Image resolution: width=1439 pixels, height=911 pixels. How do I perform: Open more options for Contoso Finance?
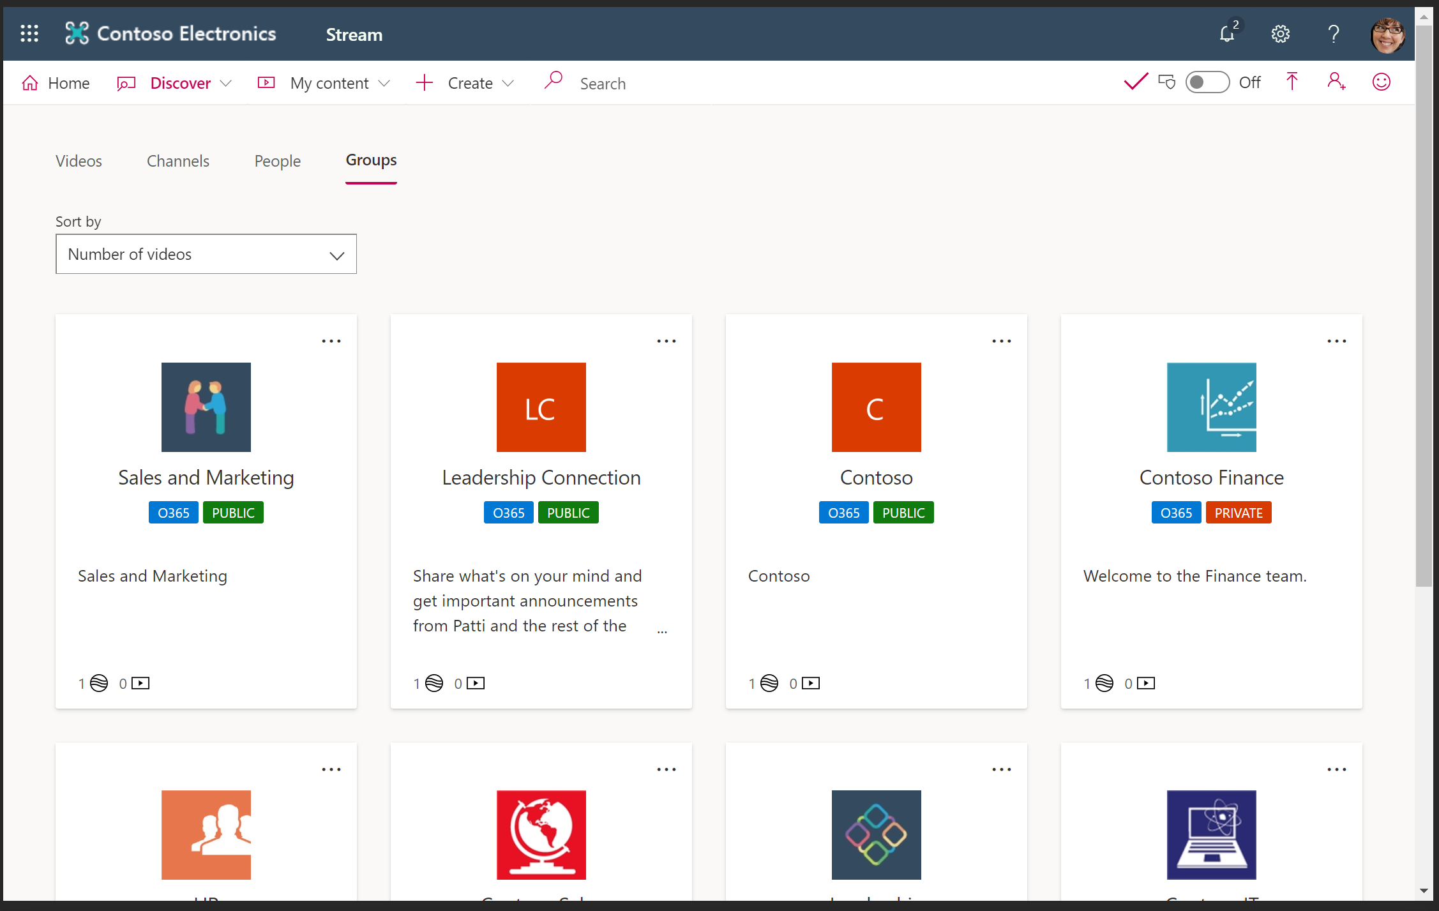pos(1337,341)
